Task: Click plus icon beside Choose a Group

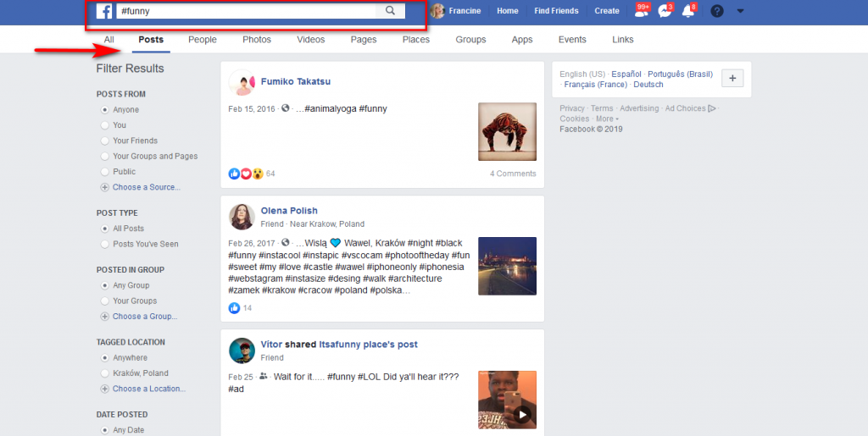Action: pos(104,317)
